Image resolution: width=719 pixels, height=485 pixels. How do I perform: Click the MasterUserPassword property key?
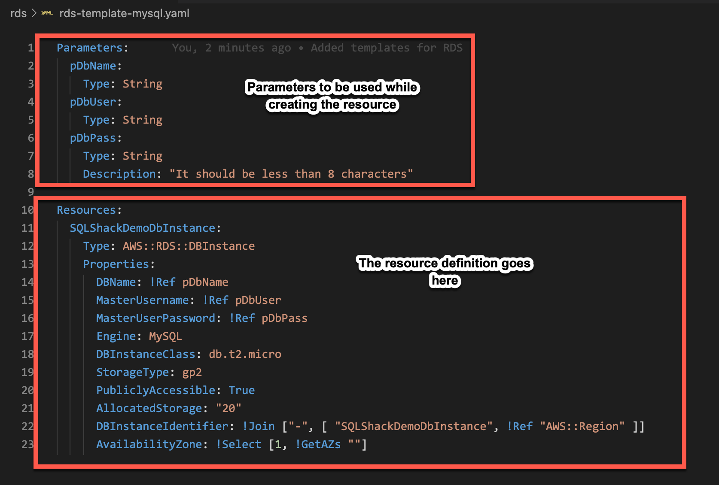[155, 318]
